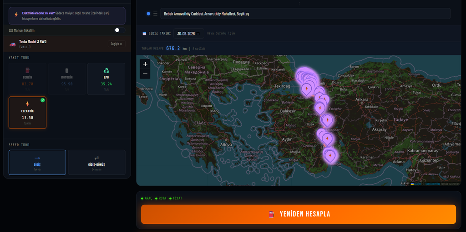This screenshot has width=466, height=232.
Task: Click the charging station marker near Antalya
Action: coord(330,155)
